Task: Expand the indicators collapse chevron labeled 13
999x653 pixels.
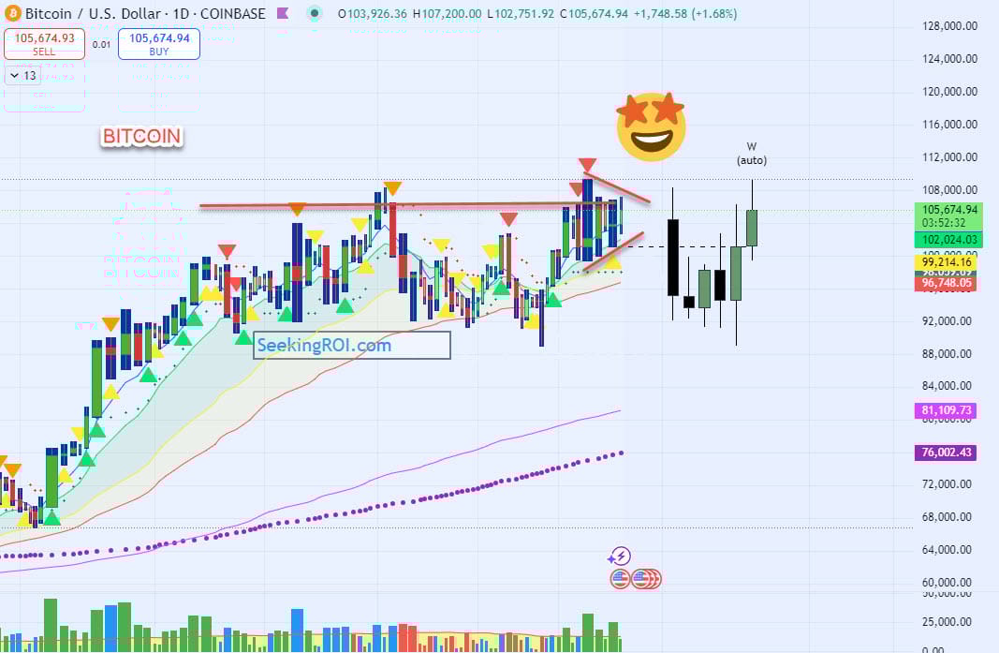Action: 22,76
